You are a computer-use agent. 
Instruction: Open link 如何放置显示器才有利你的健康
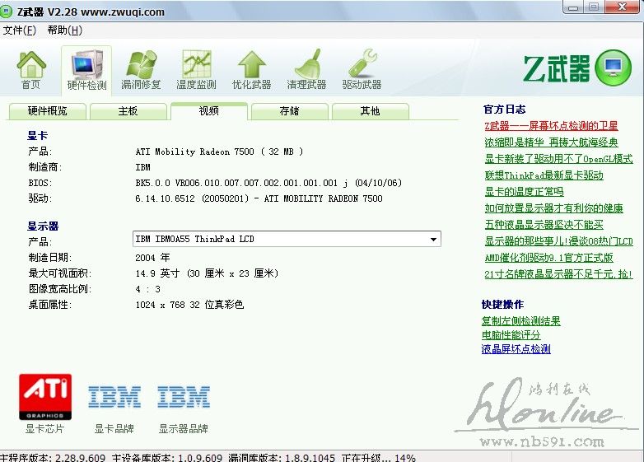[553, 208]
